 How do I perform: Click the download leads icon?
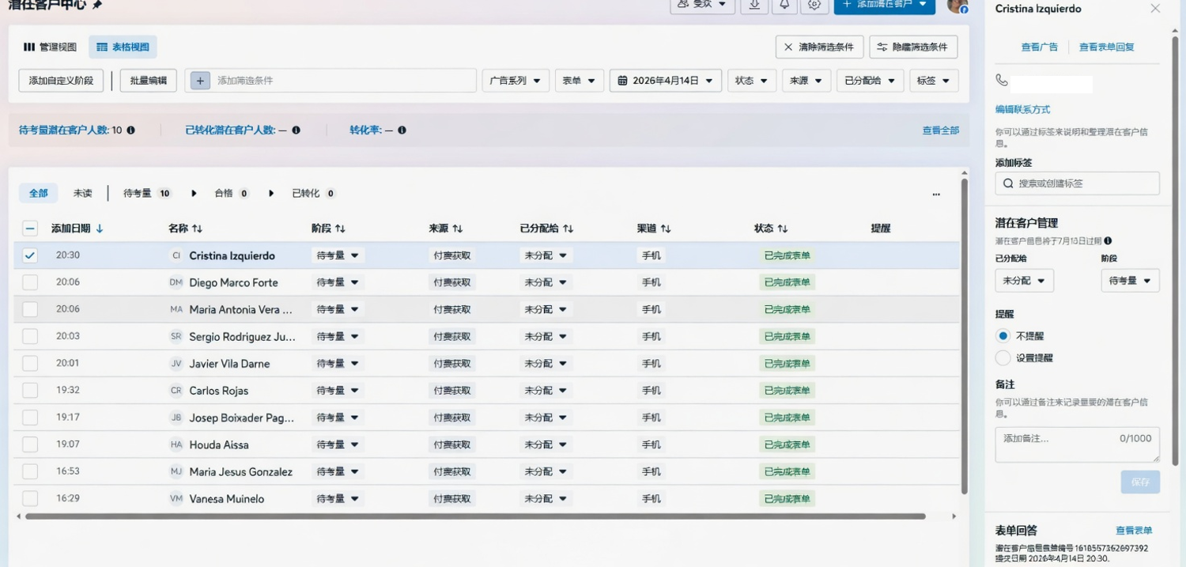(754, 7)
